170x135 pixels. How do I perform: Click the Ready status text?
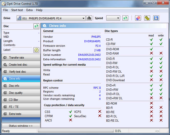point(6,131)
